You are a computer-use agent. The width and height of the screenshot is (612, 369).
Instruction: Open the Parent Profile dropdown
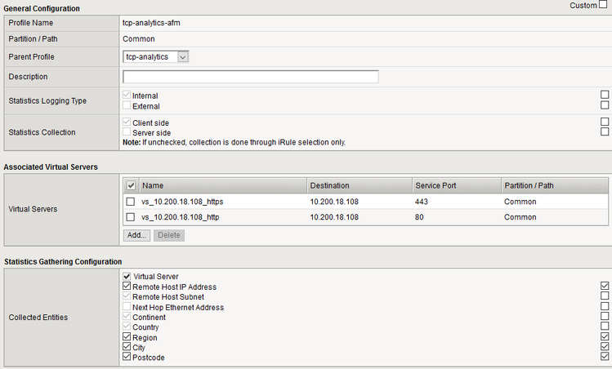(x=156, y=56)
